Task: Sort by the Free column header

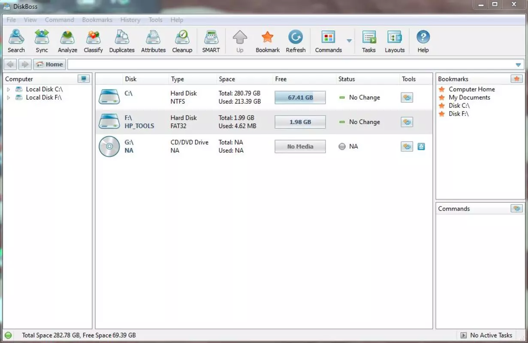Action: 281,79
